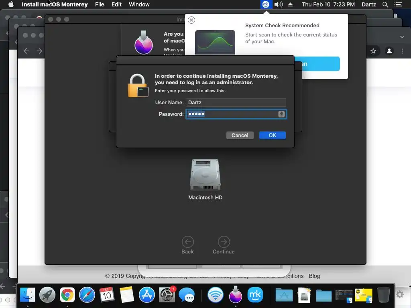Expand the Chrome tab search chevron
This screenshot has width=411, height=308.
point(402,37)
